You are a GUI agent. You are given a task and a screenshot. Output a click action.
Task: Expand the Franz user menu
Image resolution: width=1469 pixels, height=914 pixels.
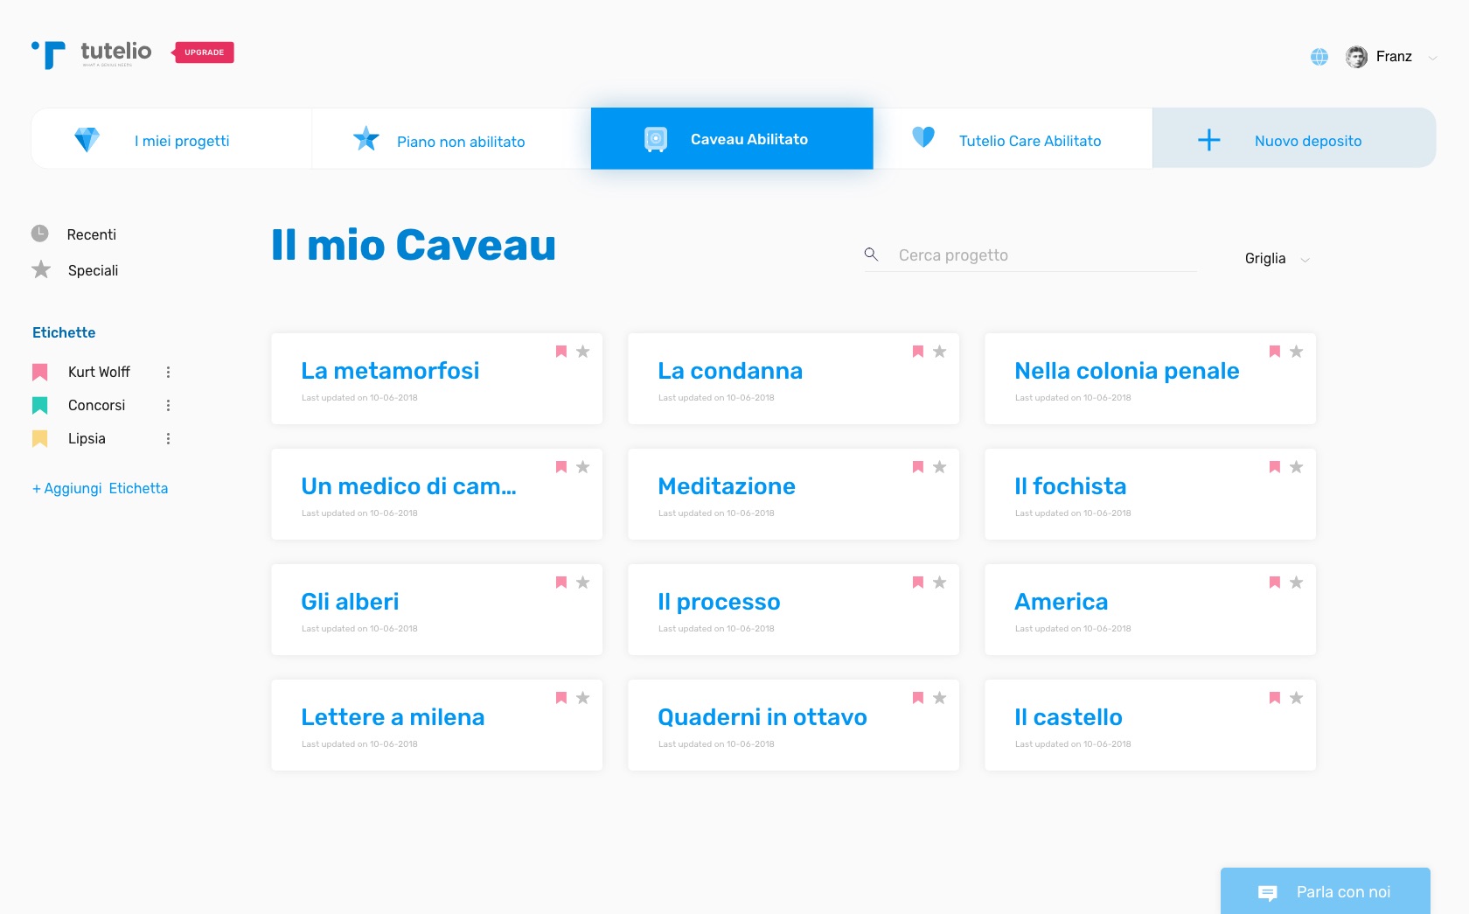coord(1432,58)
